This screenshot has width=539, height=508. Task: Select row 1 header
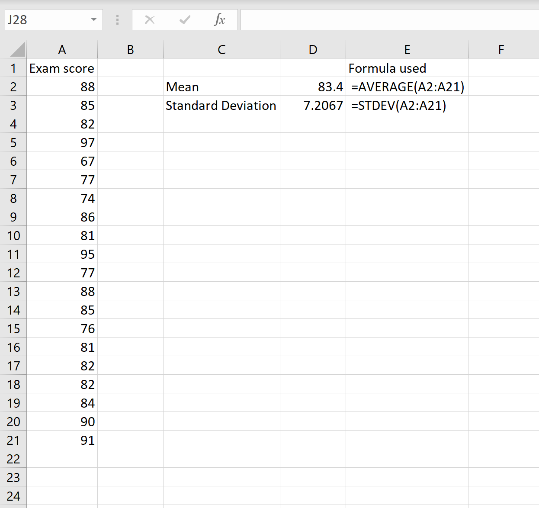coord(13,68)
